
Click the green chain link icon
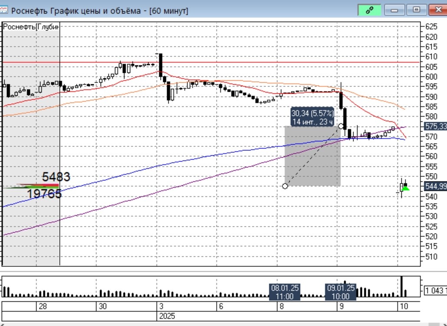click(x=369, y=10)
